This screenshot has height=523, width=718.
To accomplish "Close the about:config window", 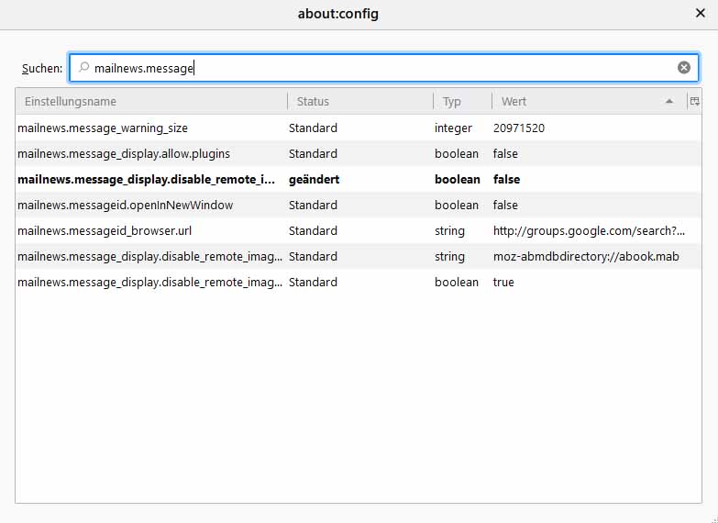I will coord(700,14).
